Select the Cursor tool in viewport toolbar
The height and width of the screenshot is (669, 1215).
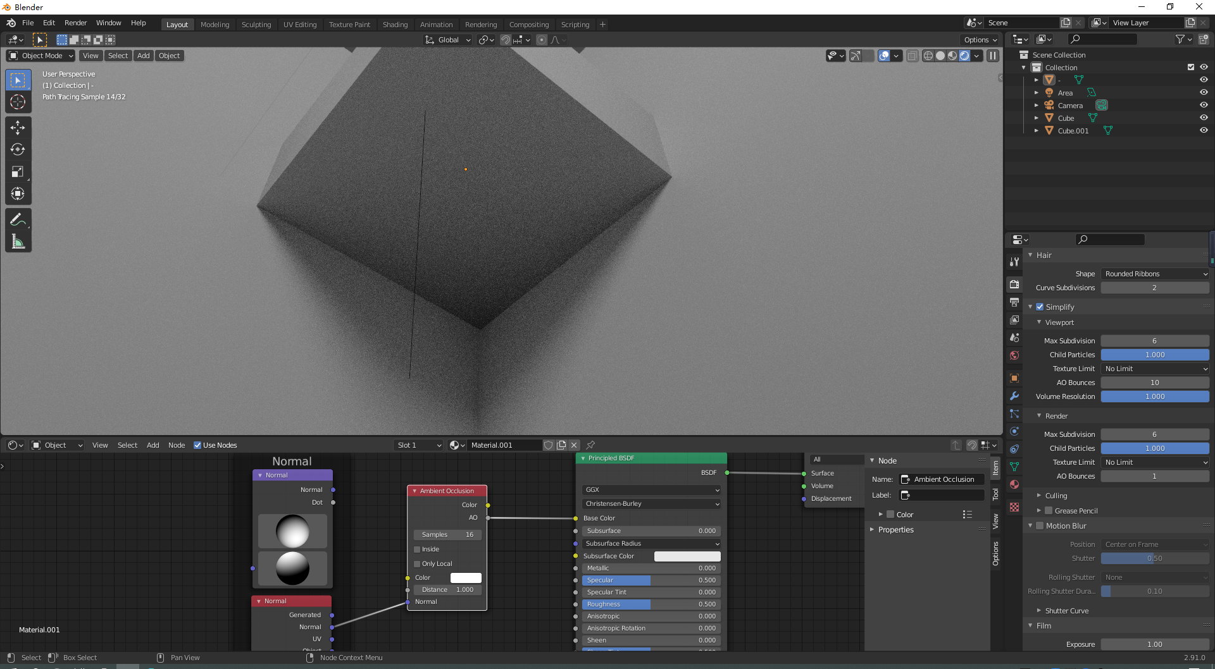[x=18, y=102]
